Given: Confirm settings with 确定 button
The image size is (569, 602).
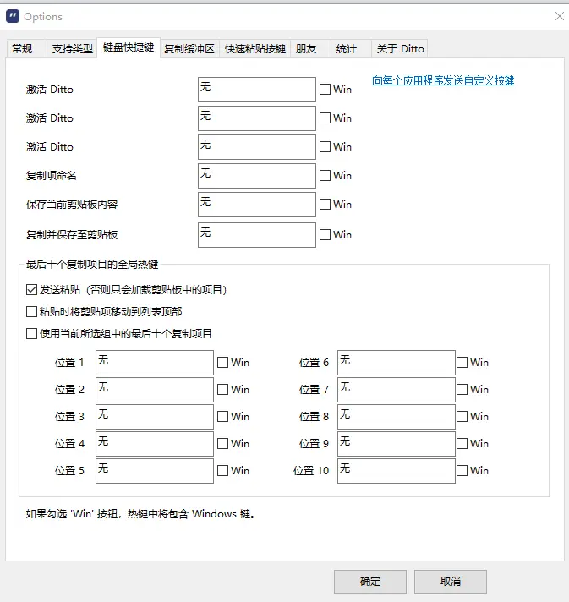Looking at the screenshot, I should coord(370,582).
